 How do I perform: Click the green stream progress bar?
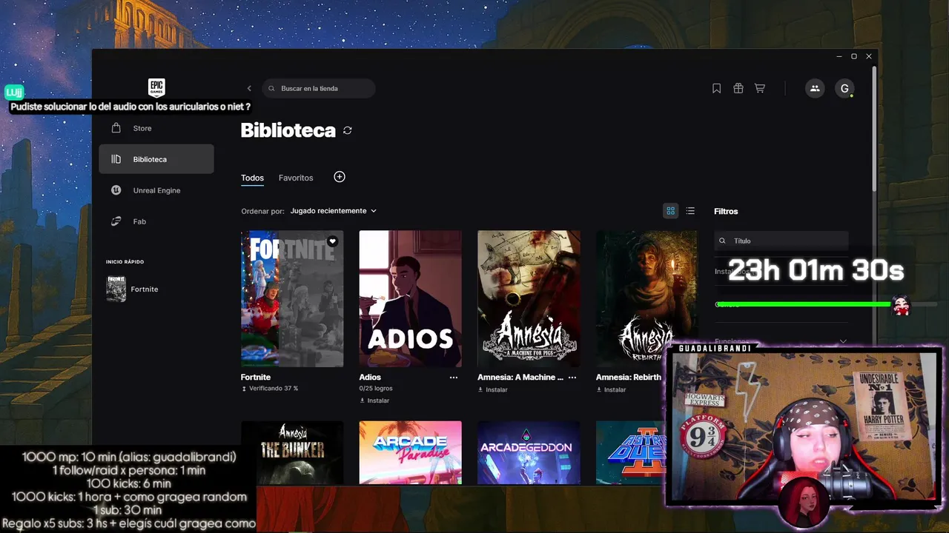[x=804, y=304]
